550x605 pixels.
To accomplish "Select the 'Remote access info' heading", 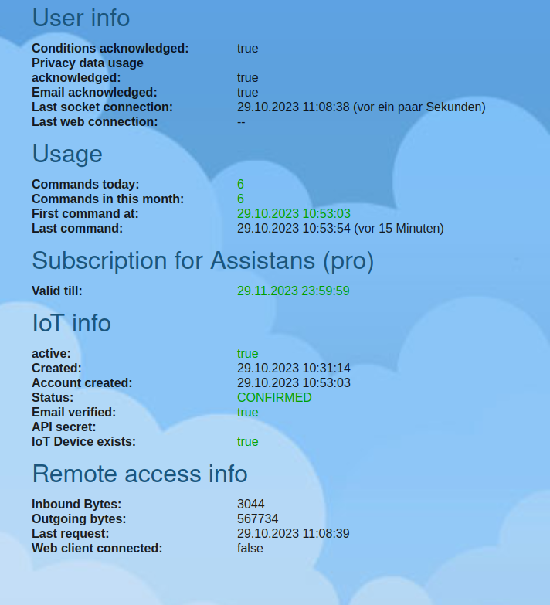I will click(x=140, y=474).
